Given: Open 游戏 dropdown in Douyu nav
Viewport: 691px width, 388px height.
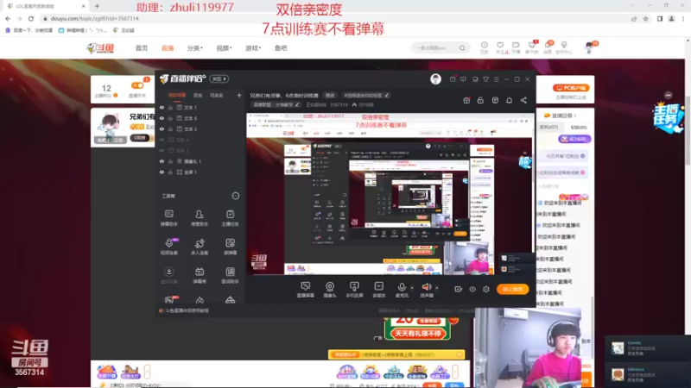Looking at the screenshot, I should (x=253, y=48).
